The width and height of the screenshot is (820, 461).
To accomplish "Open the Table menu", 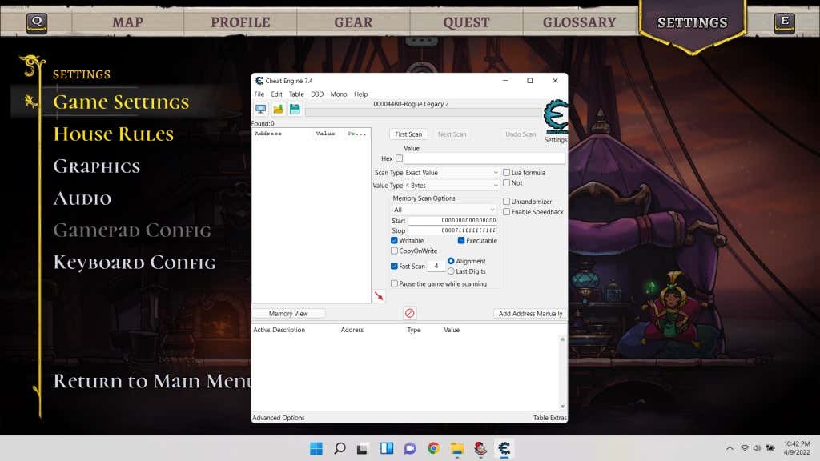I will (296, 94).
